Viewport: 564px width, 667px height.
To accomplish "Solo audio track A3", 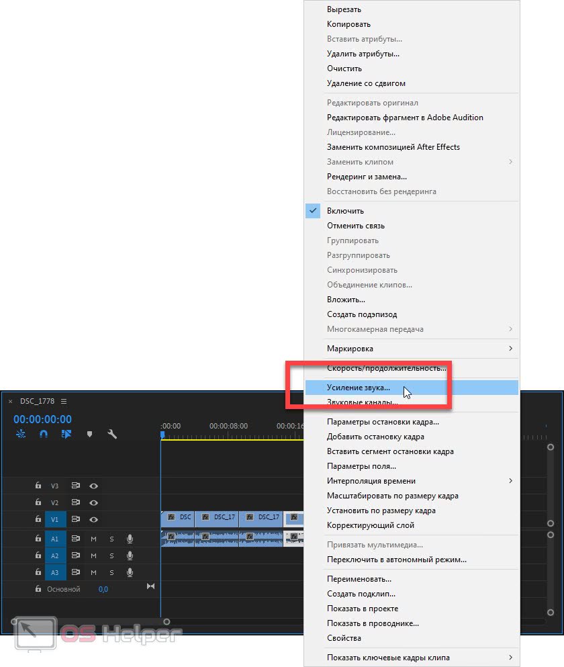I will (x=111, y=572).
